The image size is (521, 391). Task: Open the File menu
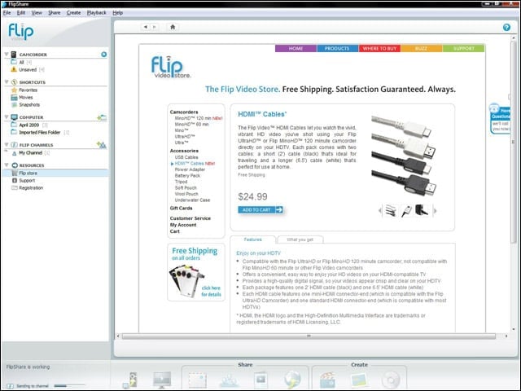tap(7, 13)
